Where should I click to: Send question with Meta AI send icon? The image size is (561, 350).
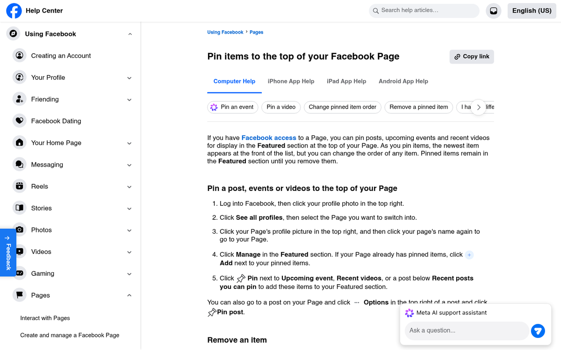coord(538,331)
